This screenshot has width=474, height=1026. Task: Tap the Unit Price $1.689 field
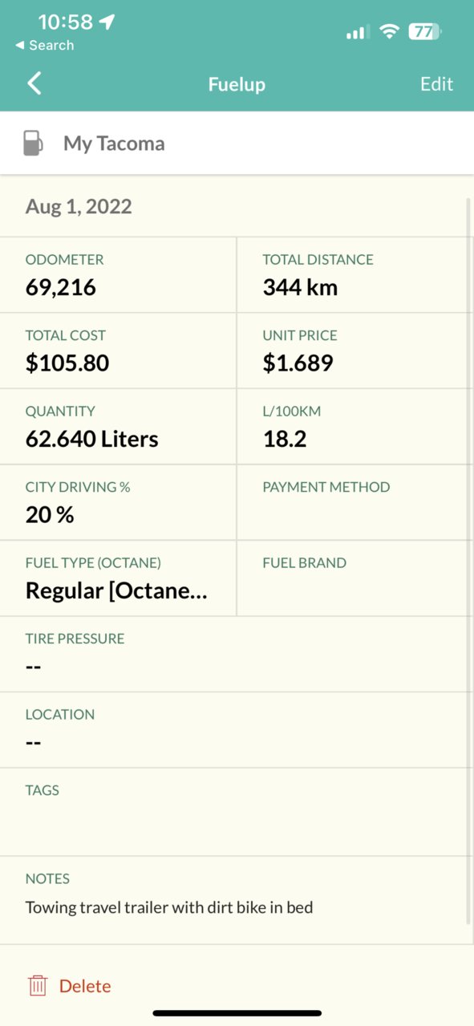click(x=355, y=351)
